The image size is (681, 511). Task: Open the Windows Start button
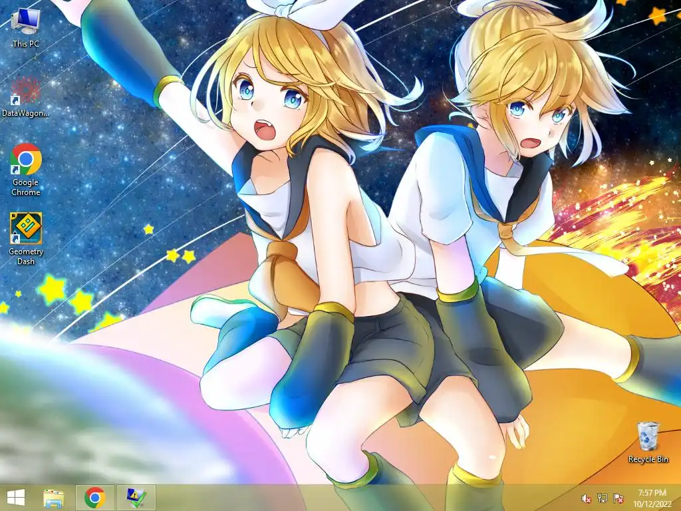(16, 498)
